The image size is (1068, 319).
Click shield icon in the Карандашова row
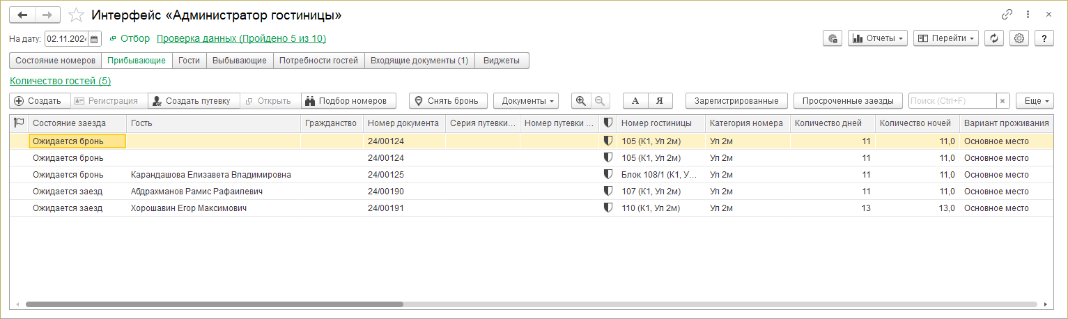pos(607,175)
